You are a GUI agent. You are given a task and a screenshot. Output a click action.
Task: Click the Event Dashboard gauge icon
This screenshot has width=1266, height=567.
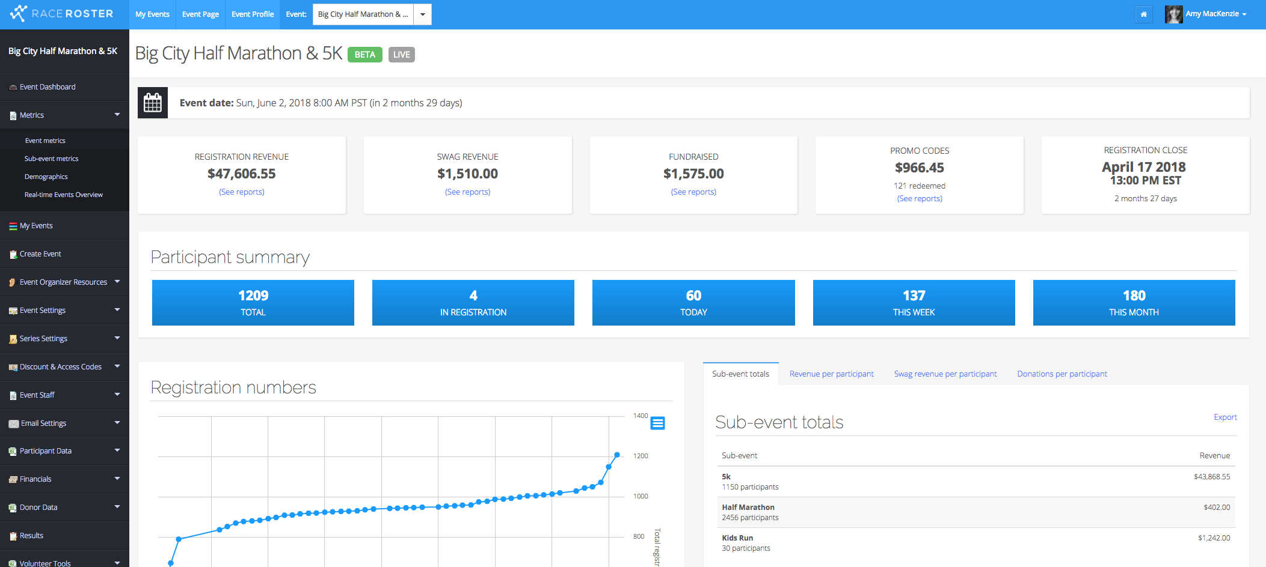[13, 88]
